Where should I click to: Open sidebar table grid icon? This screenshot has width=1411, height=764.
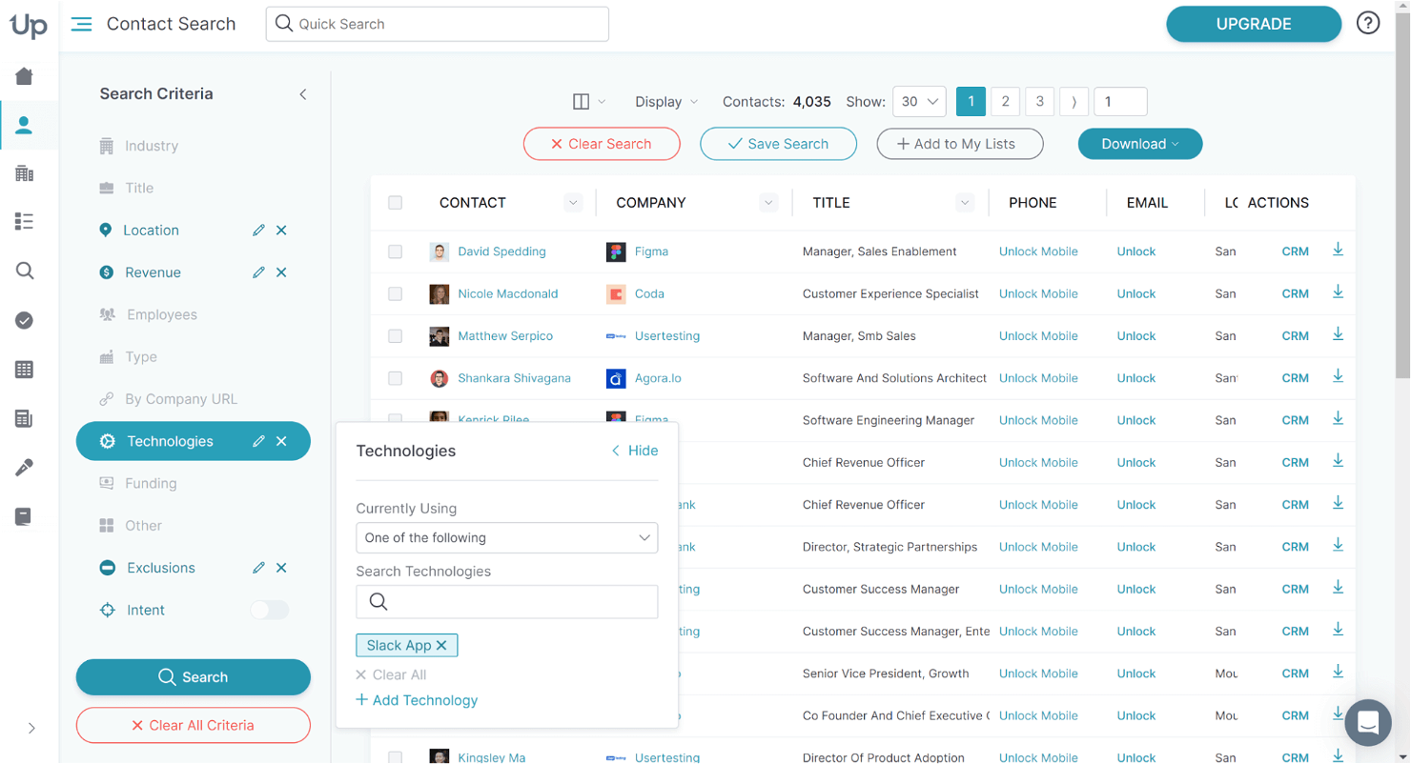[x=25, y=370]
